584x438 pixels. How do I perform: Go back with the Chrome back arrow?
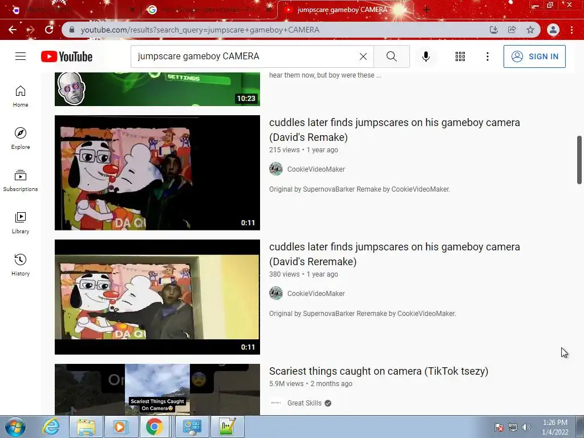13,30
